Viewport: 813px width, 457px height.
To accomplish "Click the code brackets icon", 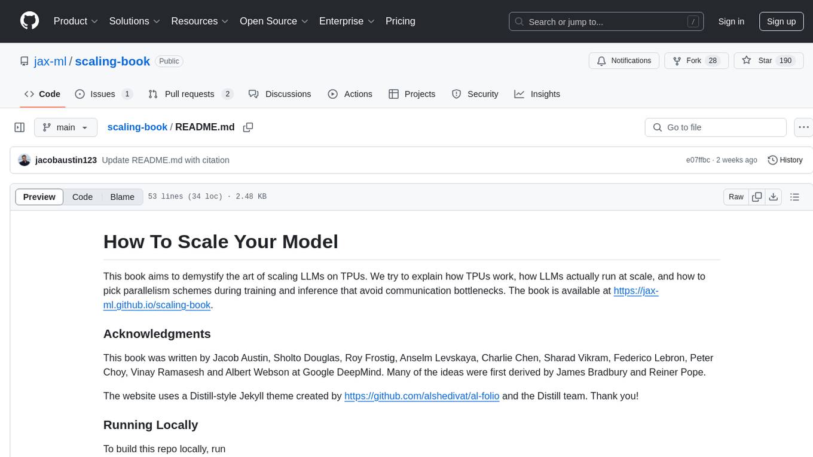I will pos(29,94).
